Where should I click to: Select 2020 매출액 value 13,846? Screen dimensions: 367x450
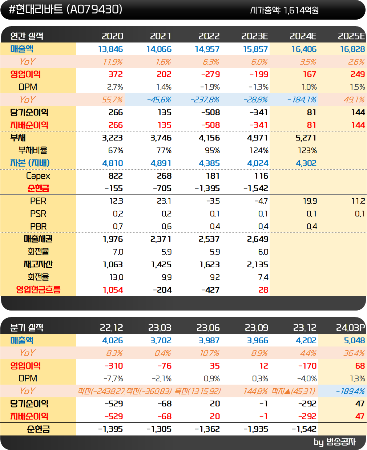click(111, 49)
